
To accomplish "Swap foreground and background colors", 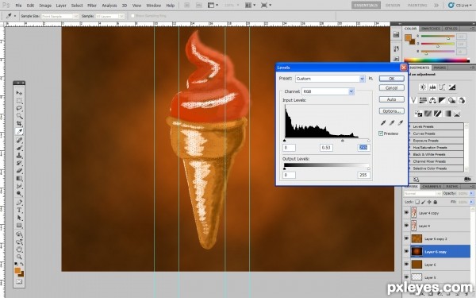I will pos(22,264).
